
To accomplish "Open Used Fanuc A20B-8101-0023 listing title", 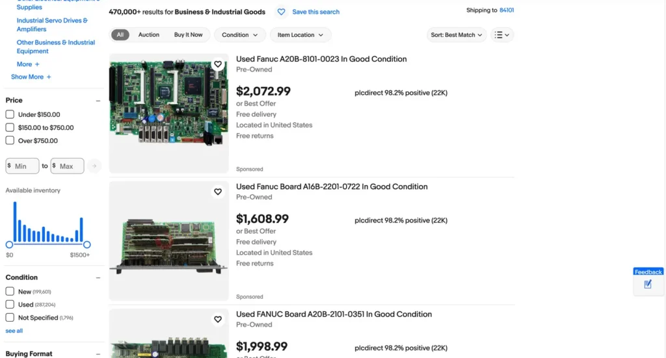I will pos(321,59).
